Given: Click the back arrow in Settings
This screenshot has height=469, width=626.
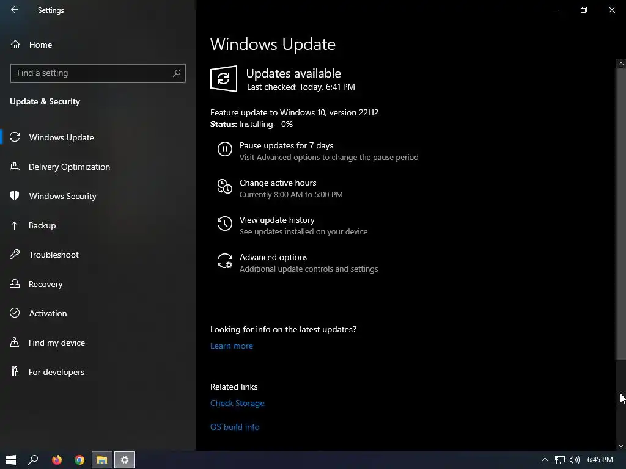Looking at the screenshot, I should (x=15, y=10).
